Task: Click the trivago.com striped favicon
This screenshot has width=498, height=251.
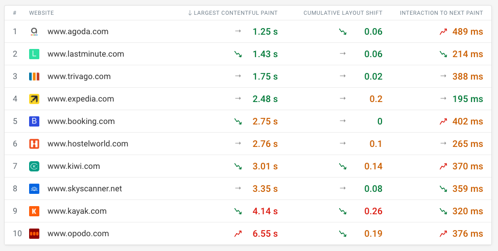Action: (34, 77)
